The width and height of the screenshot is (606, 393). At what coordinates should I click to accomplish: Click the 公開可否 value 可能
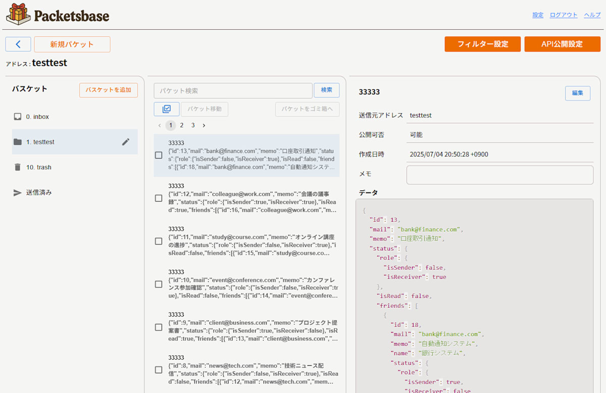(x=416, y=135)
